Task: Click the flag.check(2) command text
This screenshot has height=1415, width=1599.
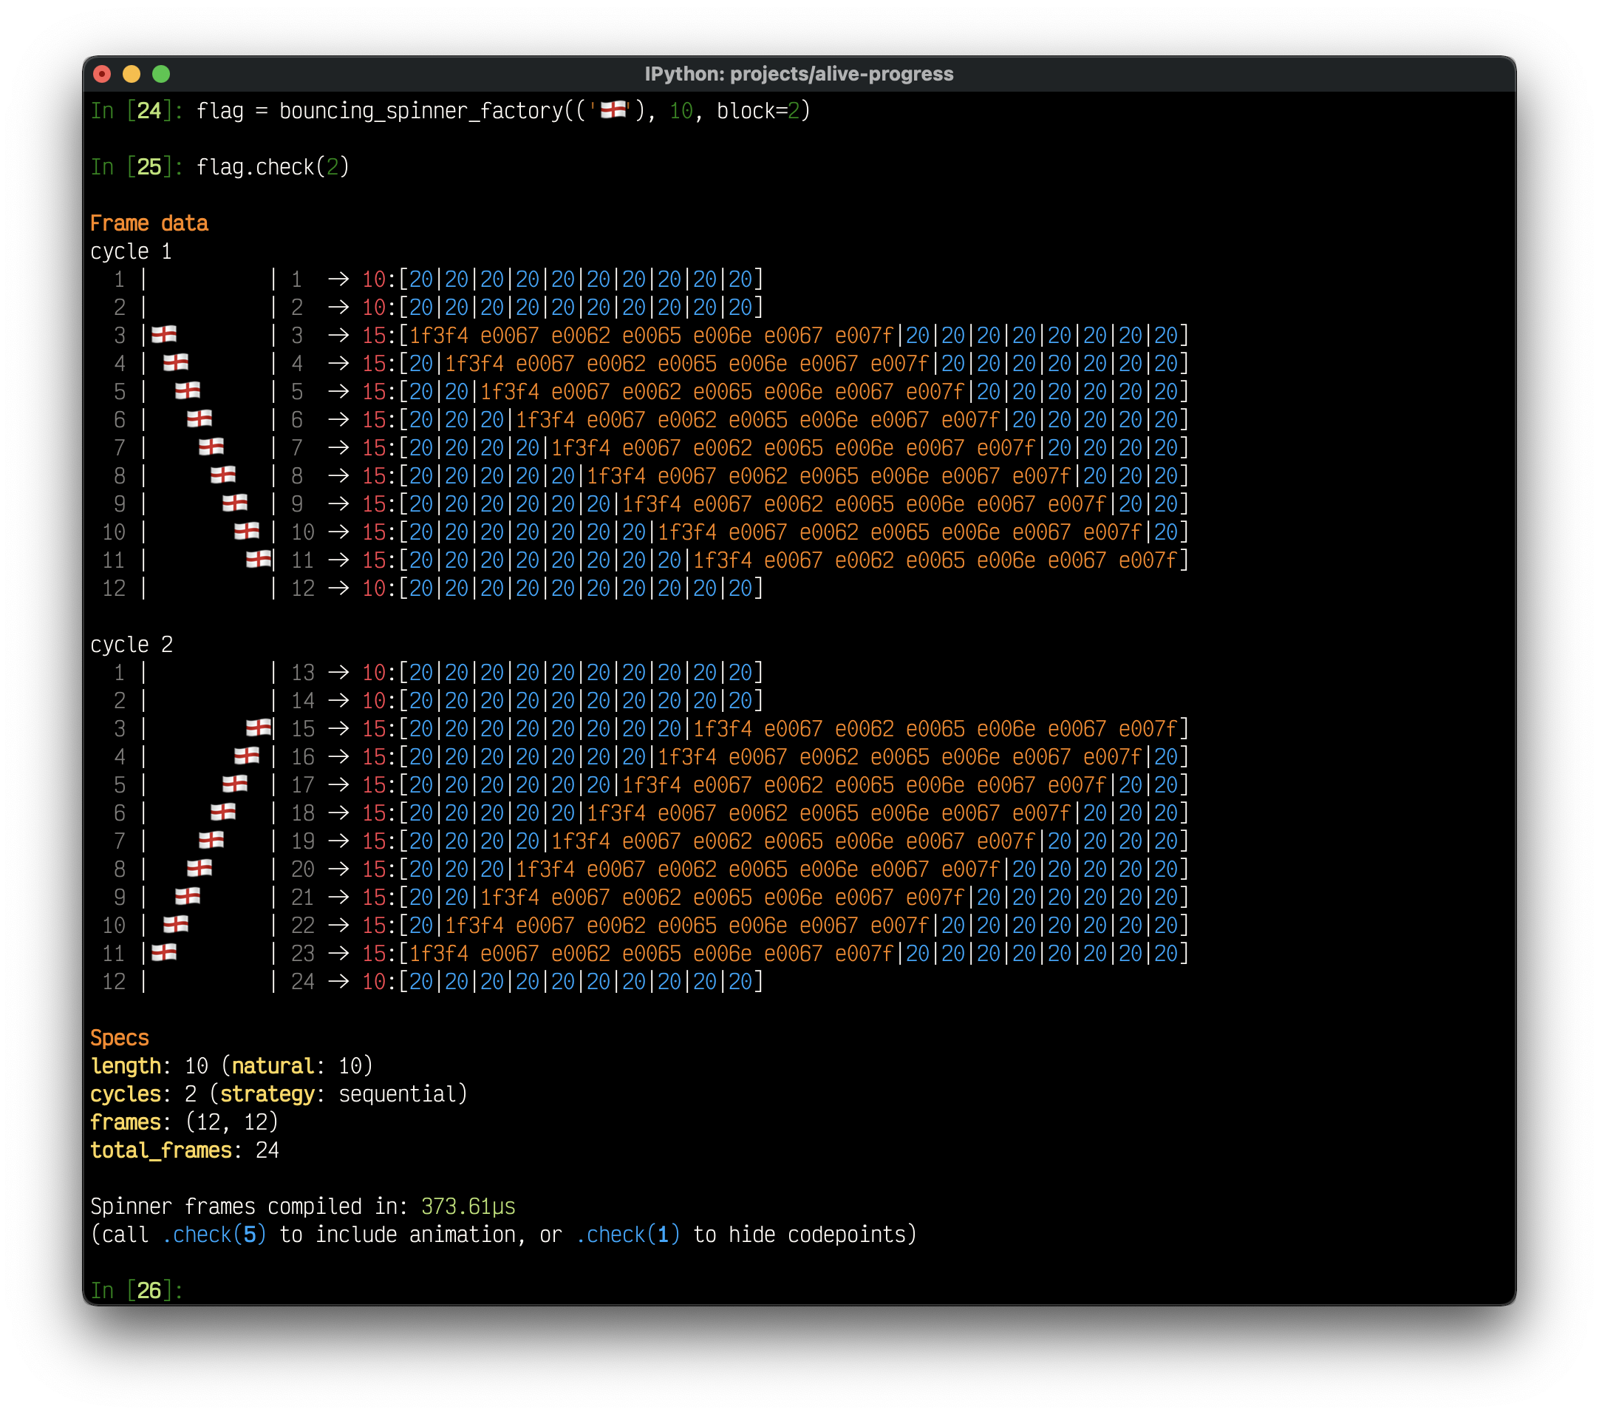Action: pyautogui.click(x=272, y=166)
